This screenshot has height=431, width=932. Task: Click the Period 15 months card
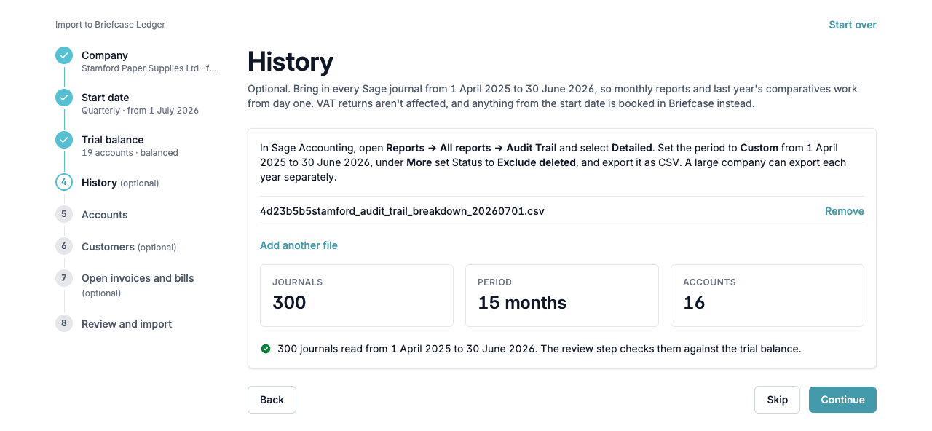pos(562,296)
